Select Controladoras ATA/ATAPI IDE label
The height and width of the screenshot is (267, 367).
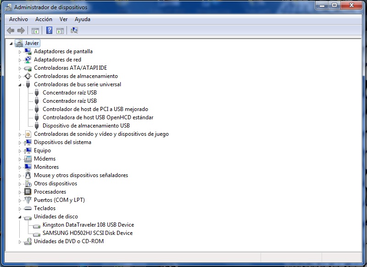click(x=71, y=68)
